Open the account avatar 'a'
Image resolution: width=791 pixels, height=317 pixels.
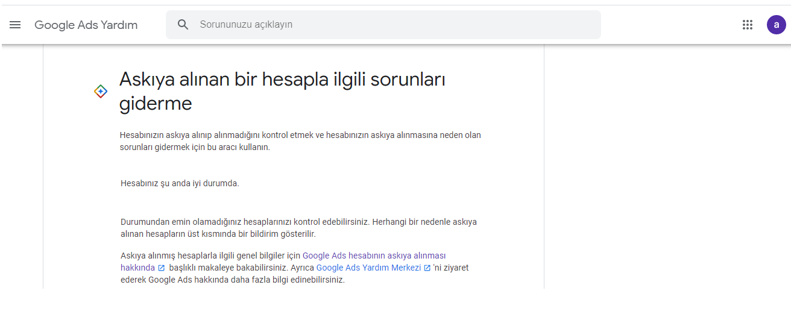pyautogui.click(x=777, y=25)
